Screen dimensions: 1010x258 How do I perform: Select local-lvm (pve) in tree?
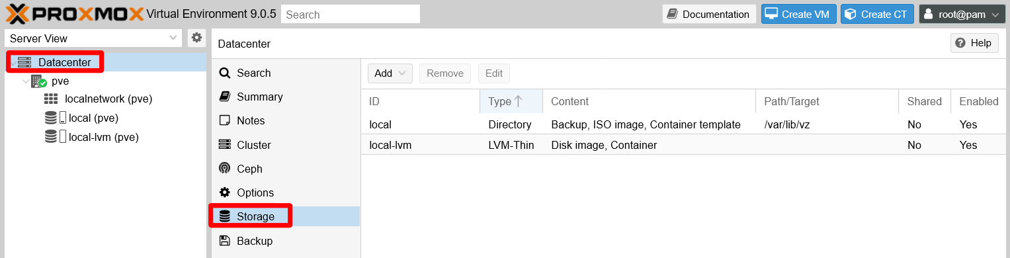[x=103, y=137]
